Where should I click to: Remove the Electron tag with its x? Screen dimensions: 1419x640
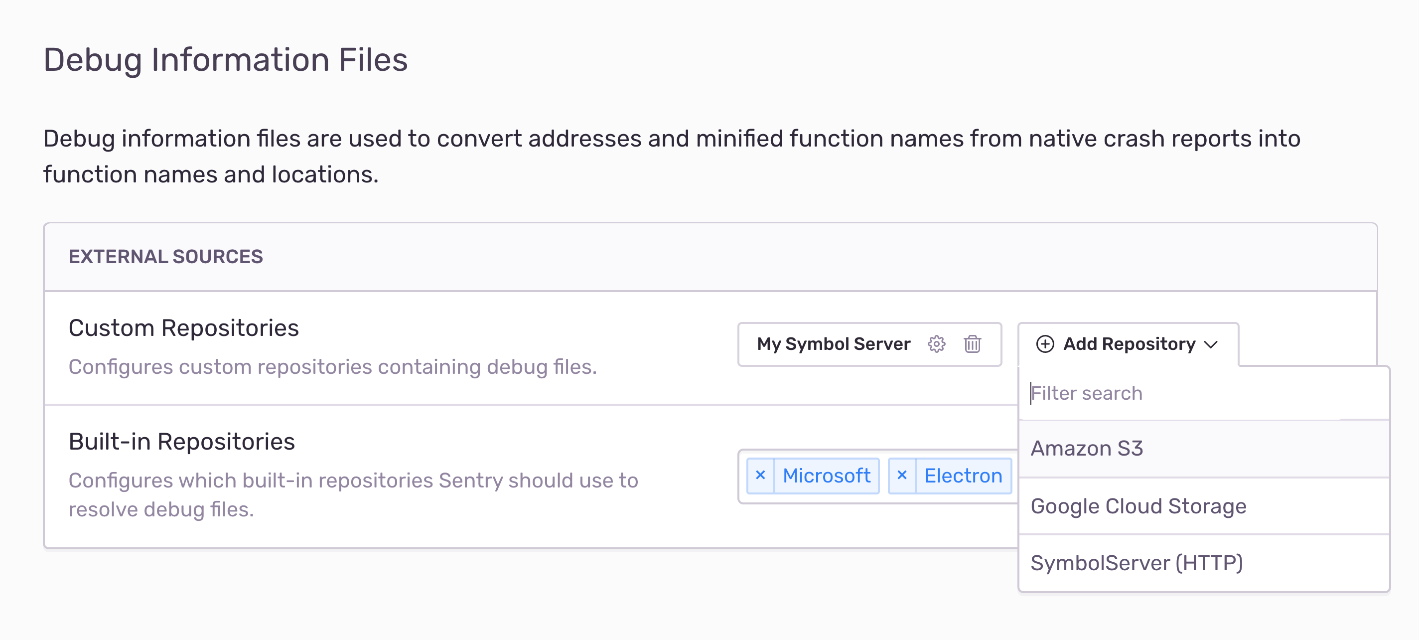(902, 475)
